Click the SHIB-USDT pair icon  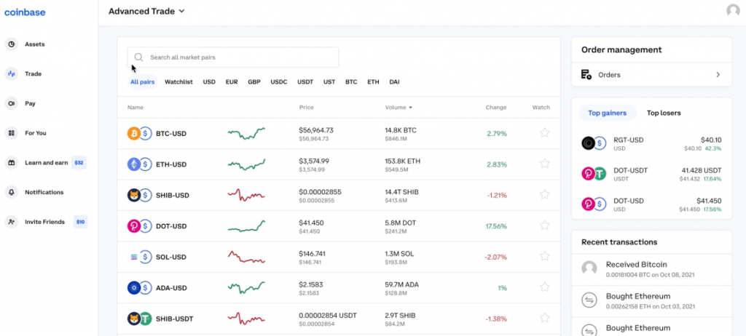point(139,319)
